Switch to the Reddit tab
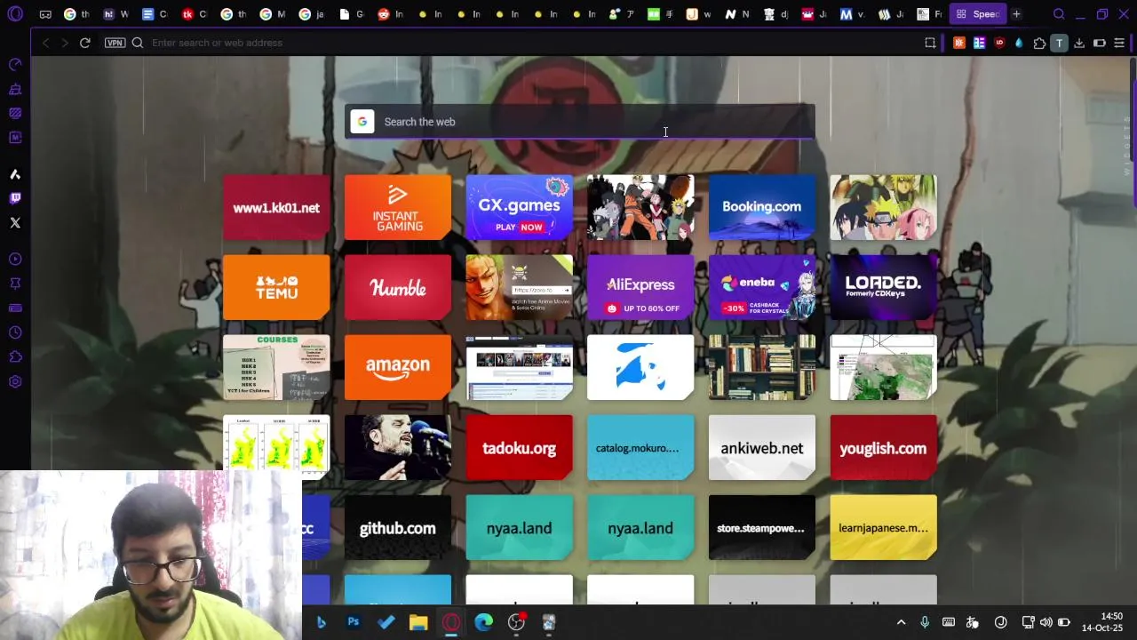Viewport: 1137px width, 640px height. point(391,14)
